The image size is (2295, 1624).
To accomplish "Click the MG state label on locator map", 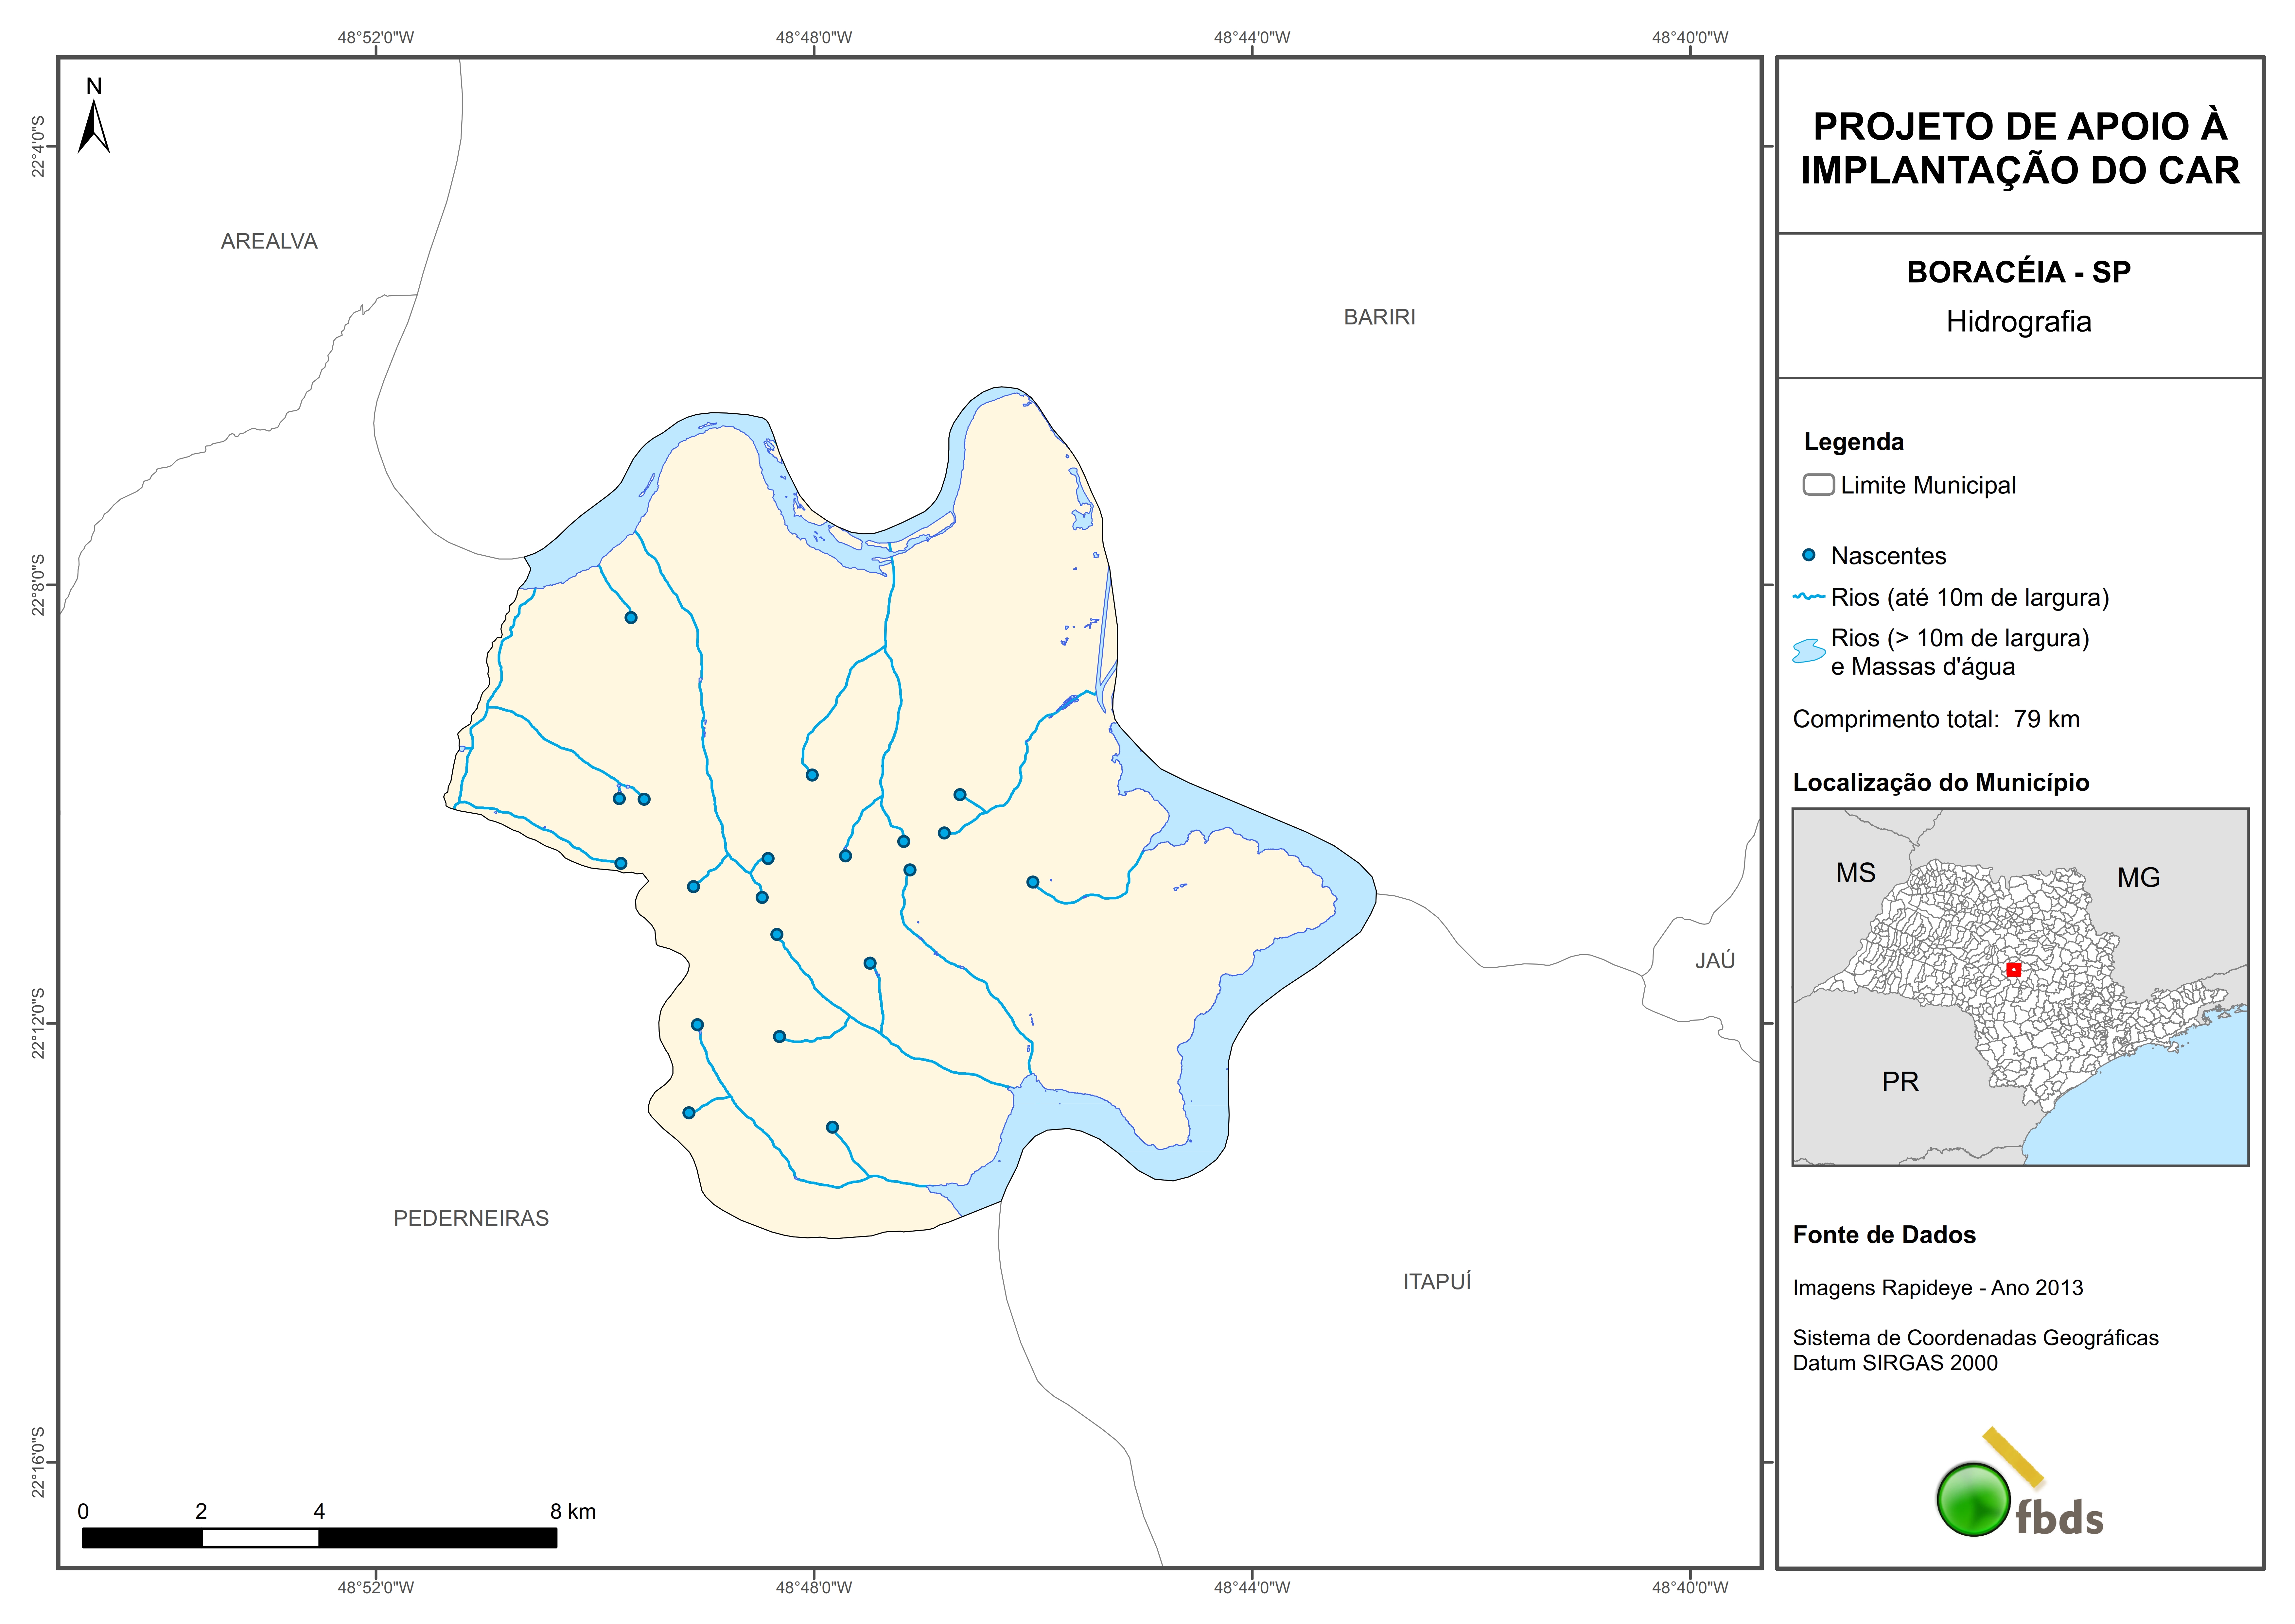I will click(2138, 878).
